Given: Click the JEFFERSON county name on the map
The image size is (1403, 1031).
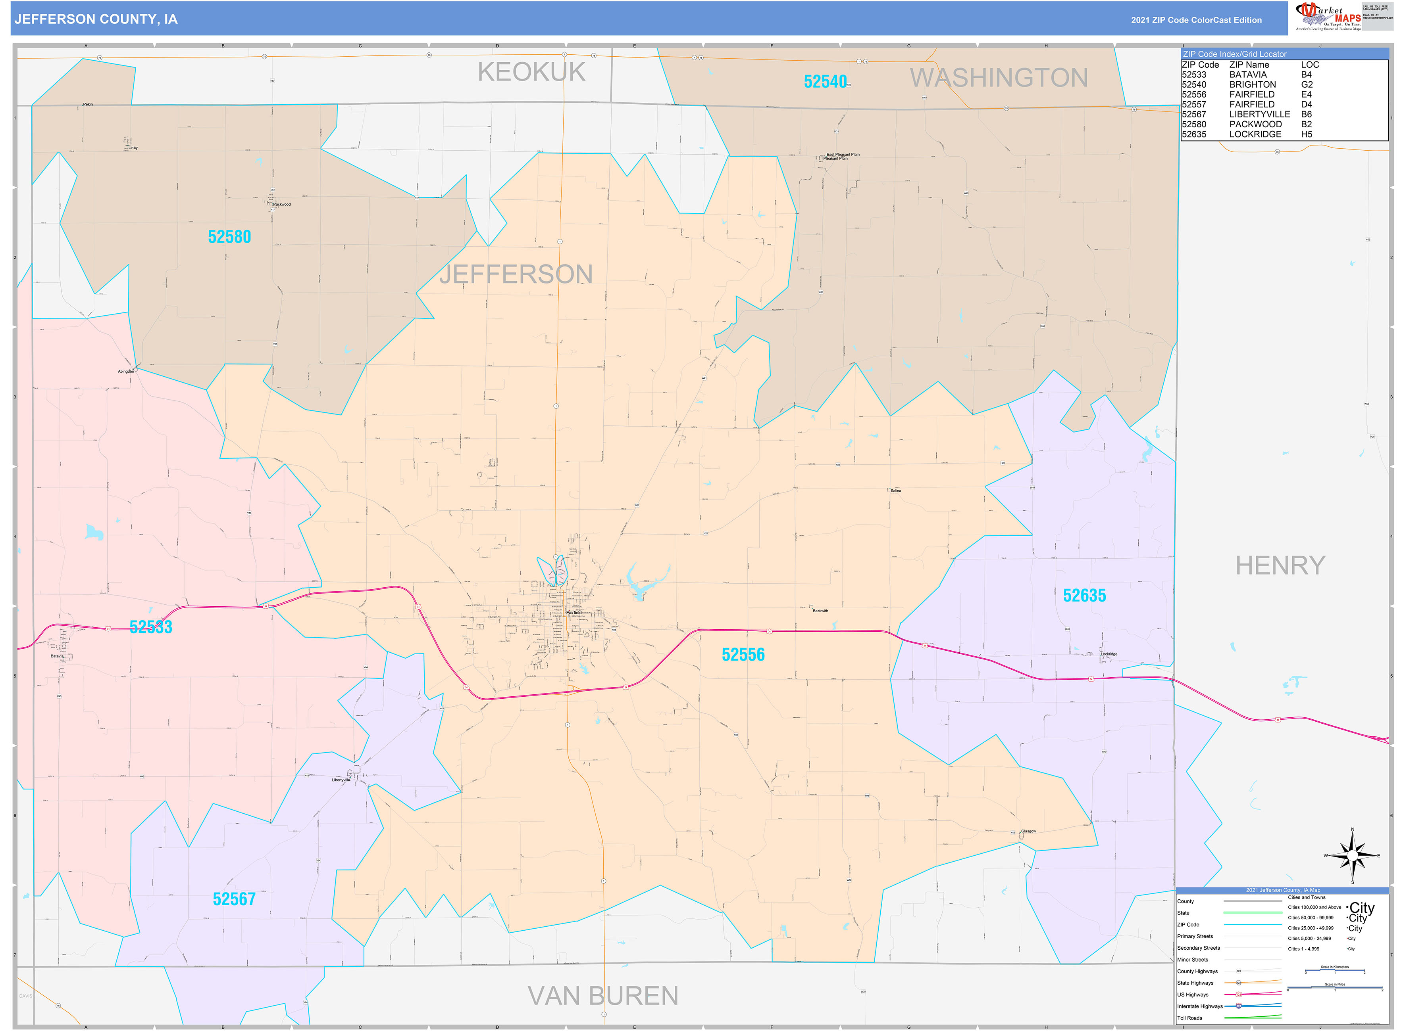Looking at the screenshot, I should (516, 274).
